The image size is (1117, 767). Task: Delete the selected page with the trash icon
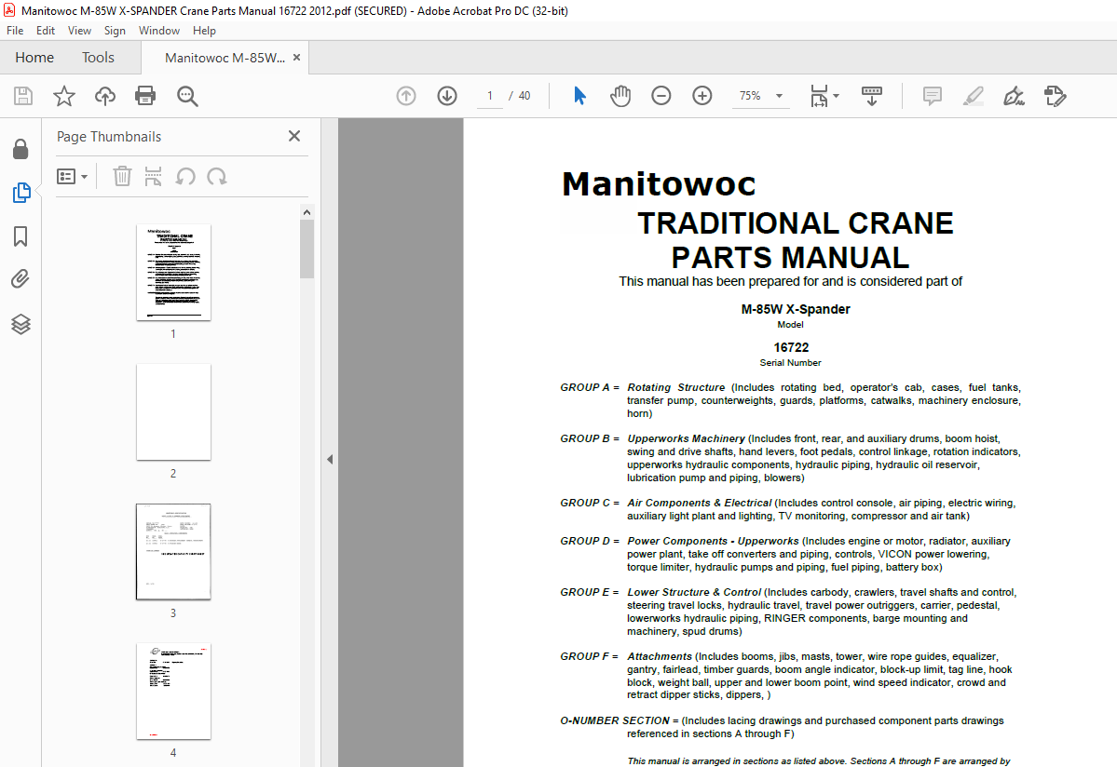(123, 177)
